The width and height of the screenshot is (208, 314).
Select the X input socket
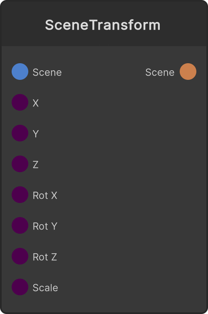click(x=20, y=102)
